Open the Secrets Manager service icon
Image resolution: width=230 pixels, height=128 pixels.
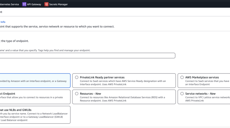coord(46,4)
